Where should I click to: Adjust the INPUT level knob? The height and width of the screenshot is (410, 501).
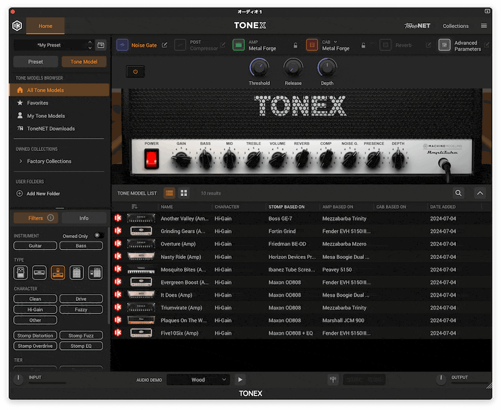coord(18,379)
